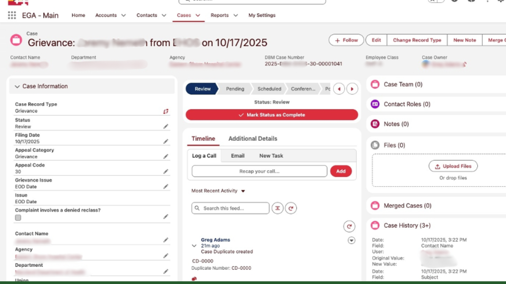Open Notes (0) related list
Image resolution: width=506 pixels, height=284 pixels.
(x=396, y=124)
